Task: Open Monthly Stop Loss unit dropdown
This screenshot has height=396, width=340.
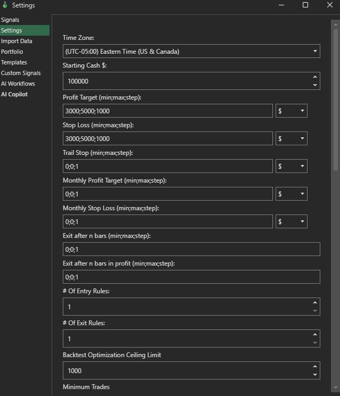Action: pyautogui.click(x=291, y=221)
